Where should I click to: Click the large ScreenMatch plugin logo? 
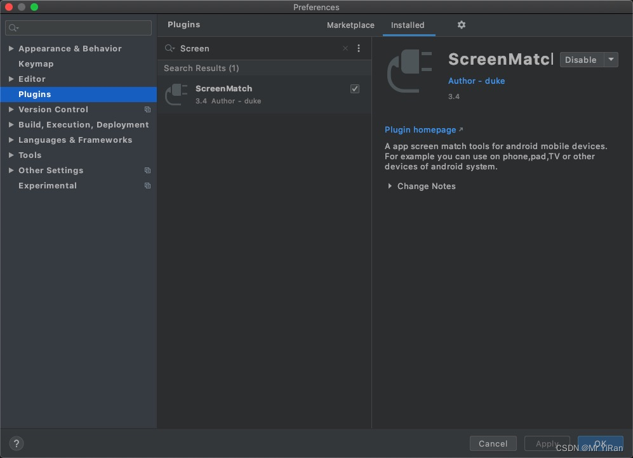point(410,70)
